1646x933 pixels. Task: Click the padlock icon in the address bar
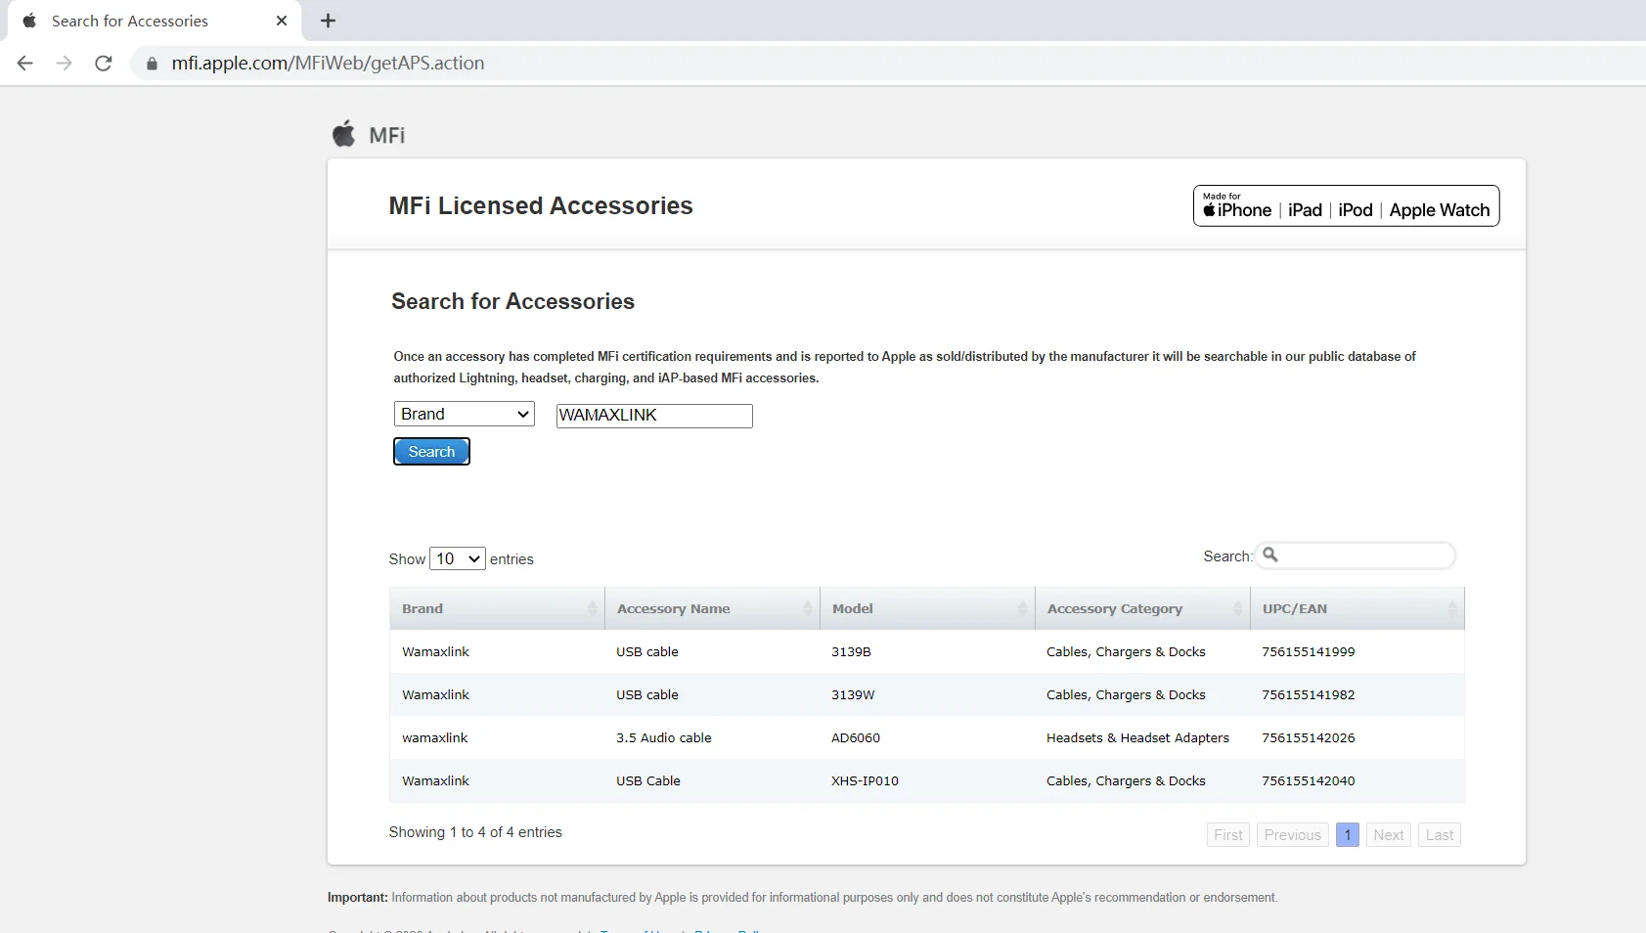click(152, 63)
